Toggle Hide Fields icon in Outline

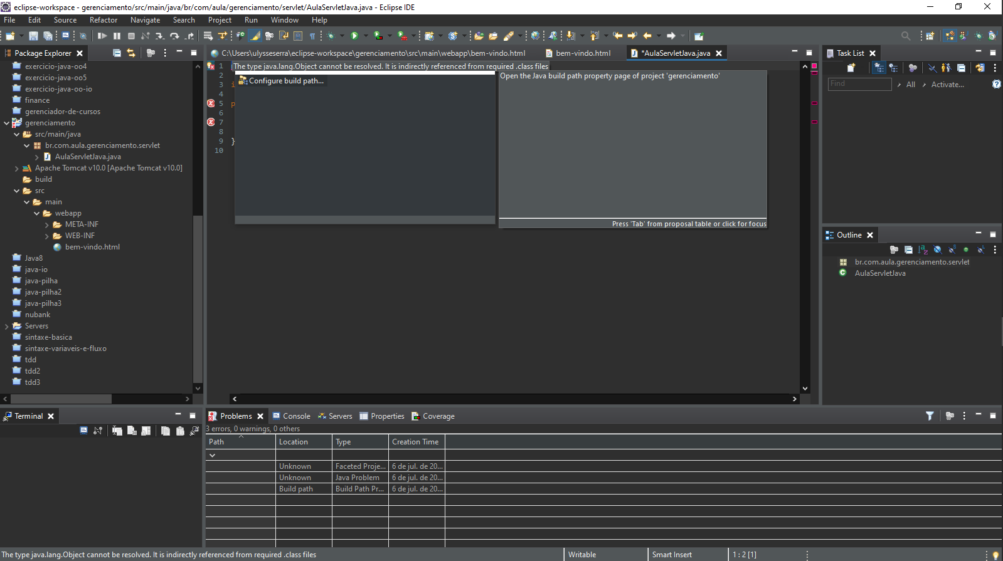[937, 249]
